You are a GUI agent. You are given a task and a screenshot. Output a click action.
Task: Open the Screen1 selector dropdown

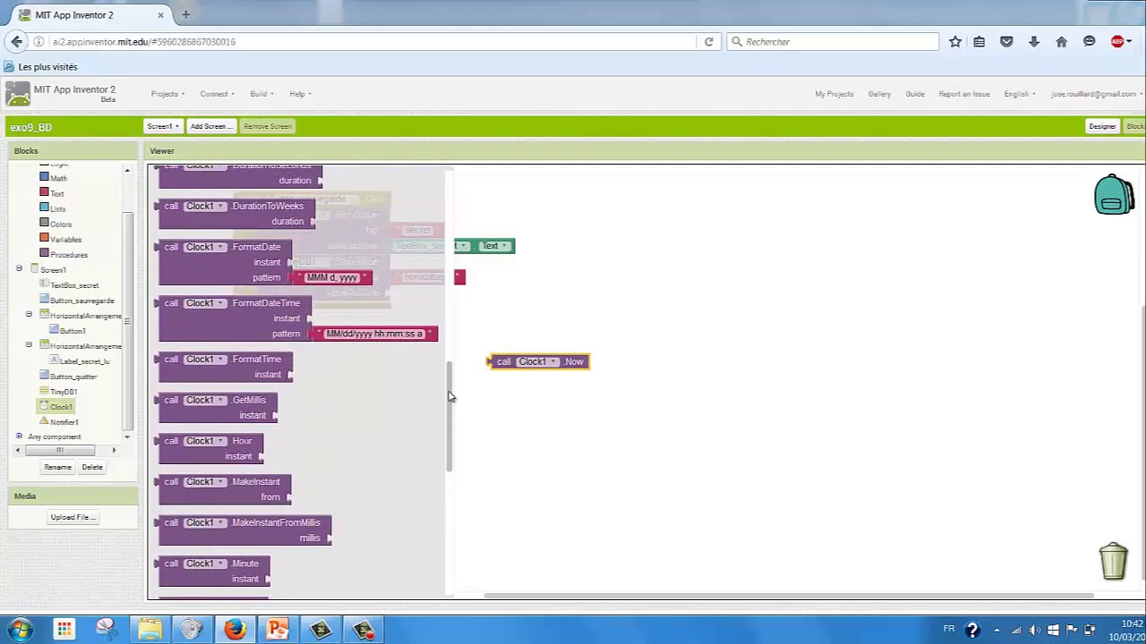click(163, 126)
